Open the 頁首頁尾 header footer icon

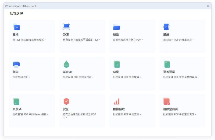[167, 64]
